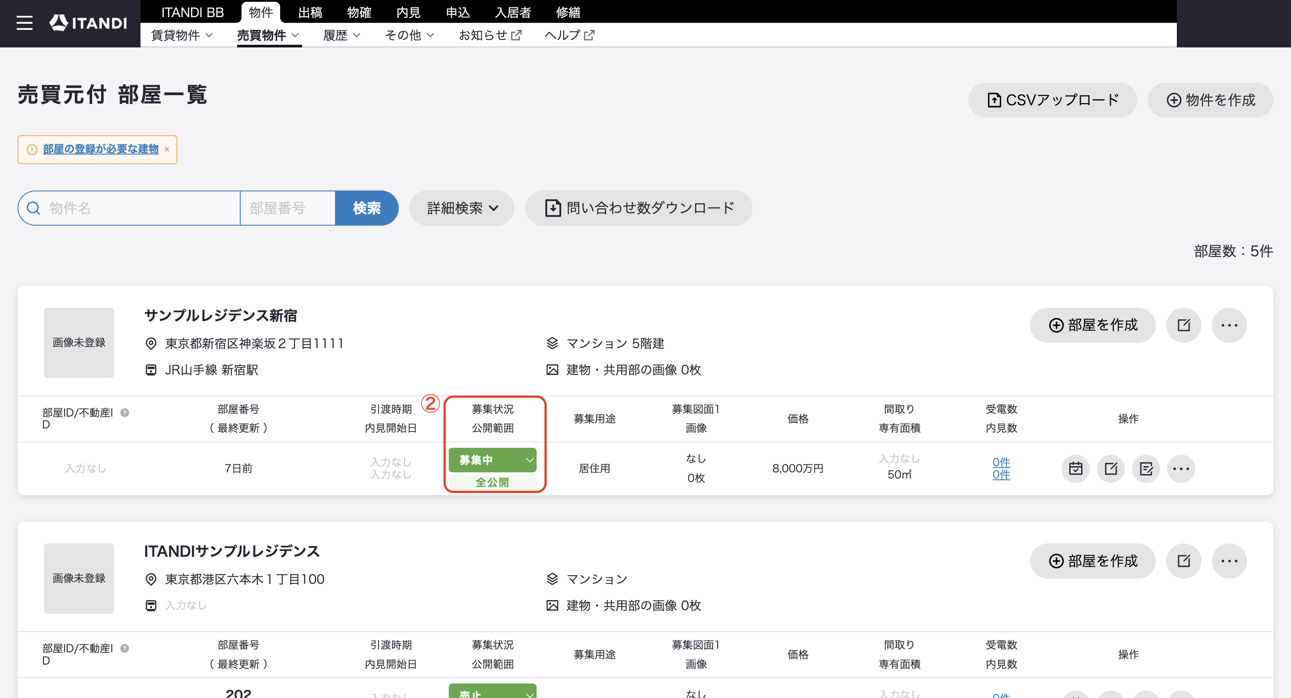
Task: Create a room for サンプルレジデンス新宿
Action: click(x=1093, y=325)
